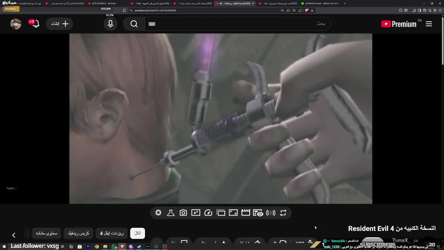
Task: Click the Create (إنشاء) button
Action: pos(60,24)
